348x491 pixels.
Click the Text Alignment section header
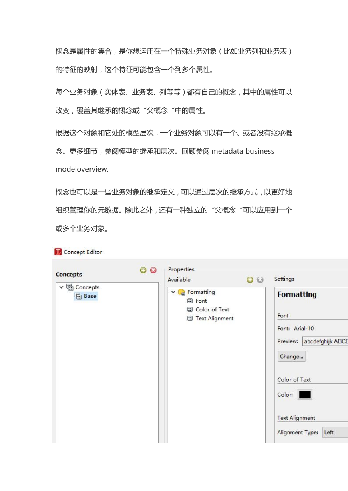click(x=296, y=418)
